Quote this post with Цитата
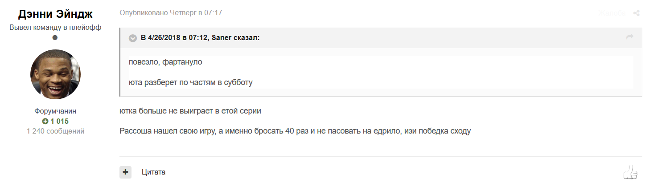This screenshot has height=187, width=645. 154,172
